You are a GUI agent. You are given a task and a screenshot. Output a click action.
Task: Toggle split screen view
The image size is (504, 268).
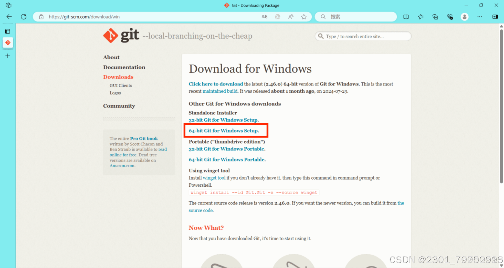coord(406,17)
